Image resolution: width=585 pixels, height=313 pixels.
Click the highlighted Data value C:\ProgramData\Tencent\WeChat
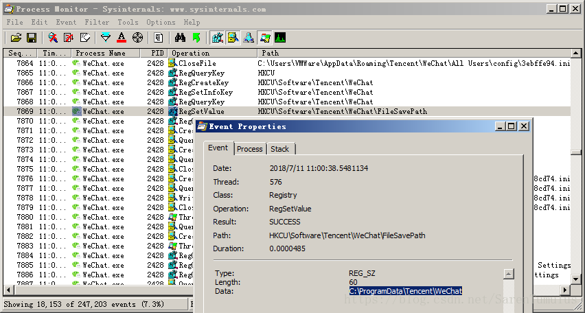tap(406, 291)
